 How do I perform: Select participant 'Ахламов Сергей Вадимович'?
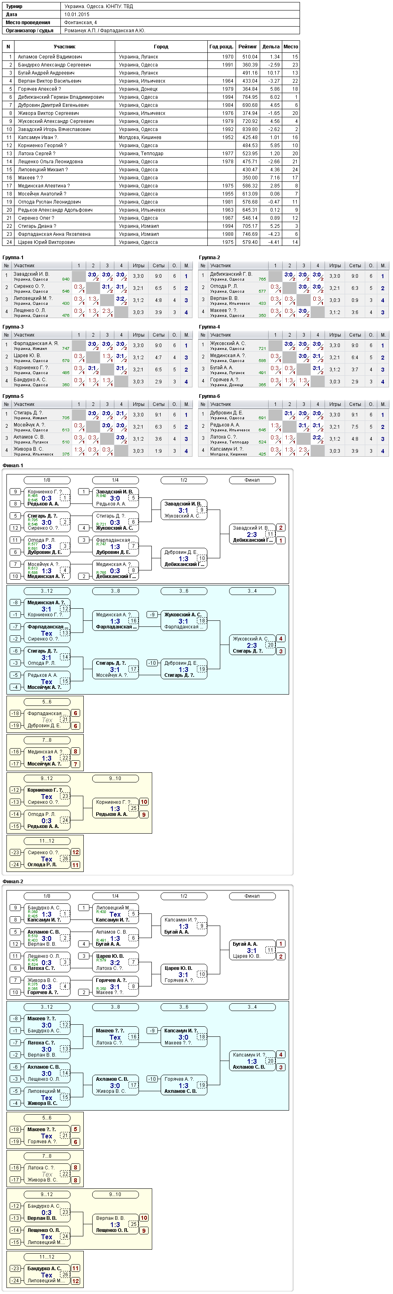[50, 57]
